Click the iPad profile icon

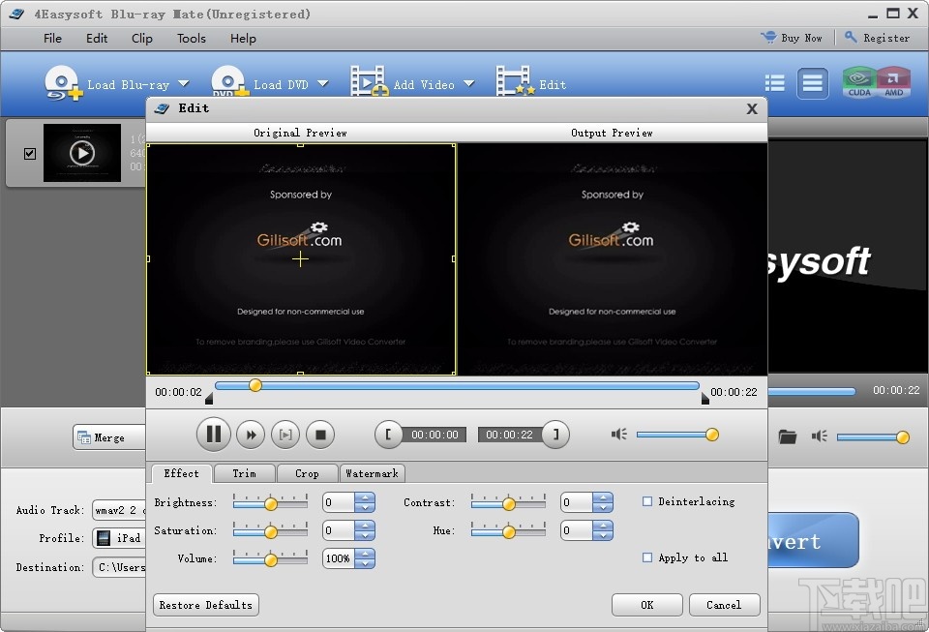pos(104,538)
